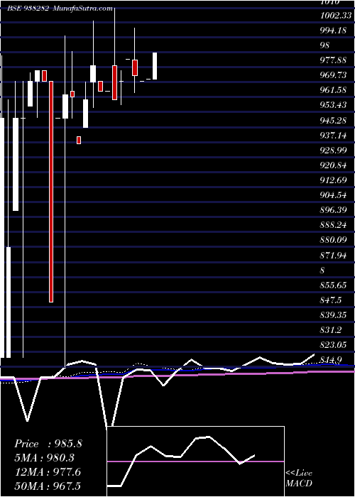355x497 pixels.
Task: Click the 953.43 price axis label
Action: [x=334, y=105]
